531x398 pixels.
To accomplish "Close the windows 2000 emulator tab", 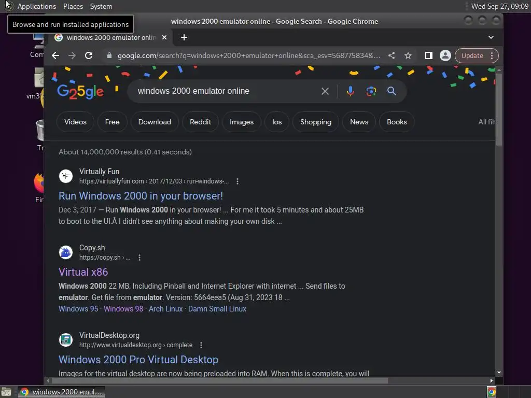I will tap(164, 37).
